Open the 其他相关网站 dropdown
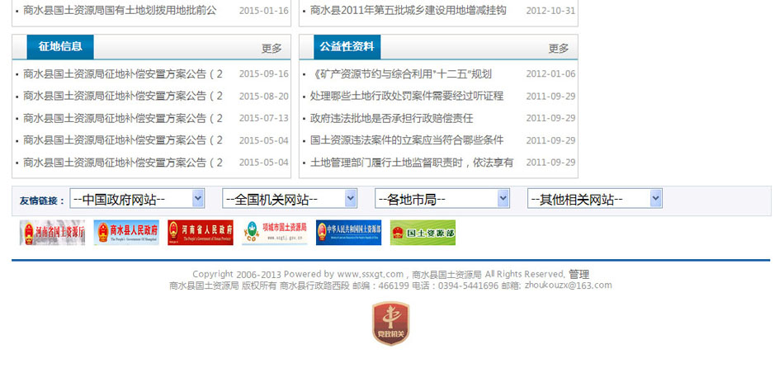This screenshot has height=368, width=784. 595,199
